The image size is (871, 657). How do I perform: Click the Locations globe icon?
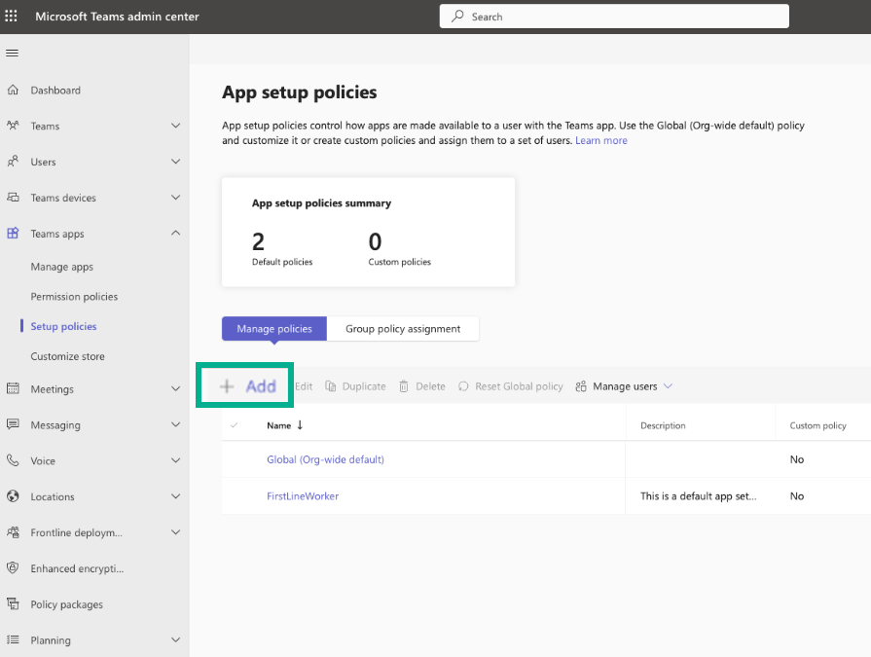coord(13,496)
